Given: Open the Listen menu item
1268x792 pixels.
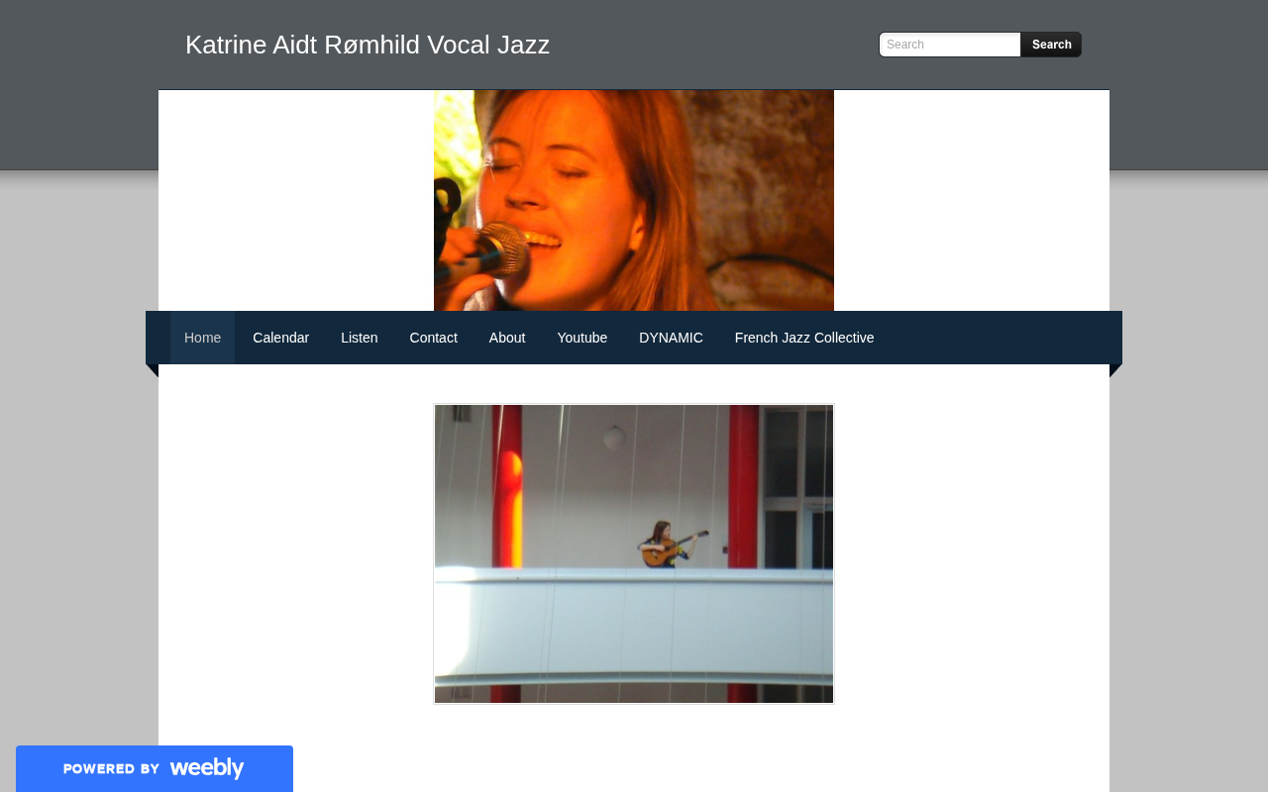Looking at the screenshot, I should coord(360,338).
